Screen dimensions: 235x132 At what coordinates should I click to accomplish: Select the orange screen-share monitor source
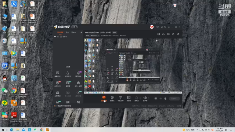coord(104,99)
